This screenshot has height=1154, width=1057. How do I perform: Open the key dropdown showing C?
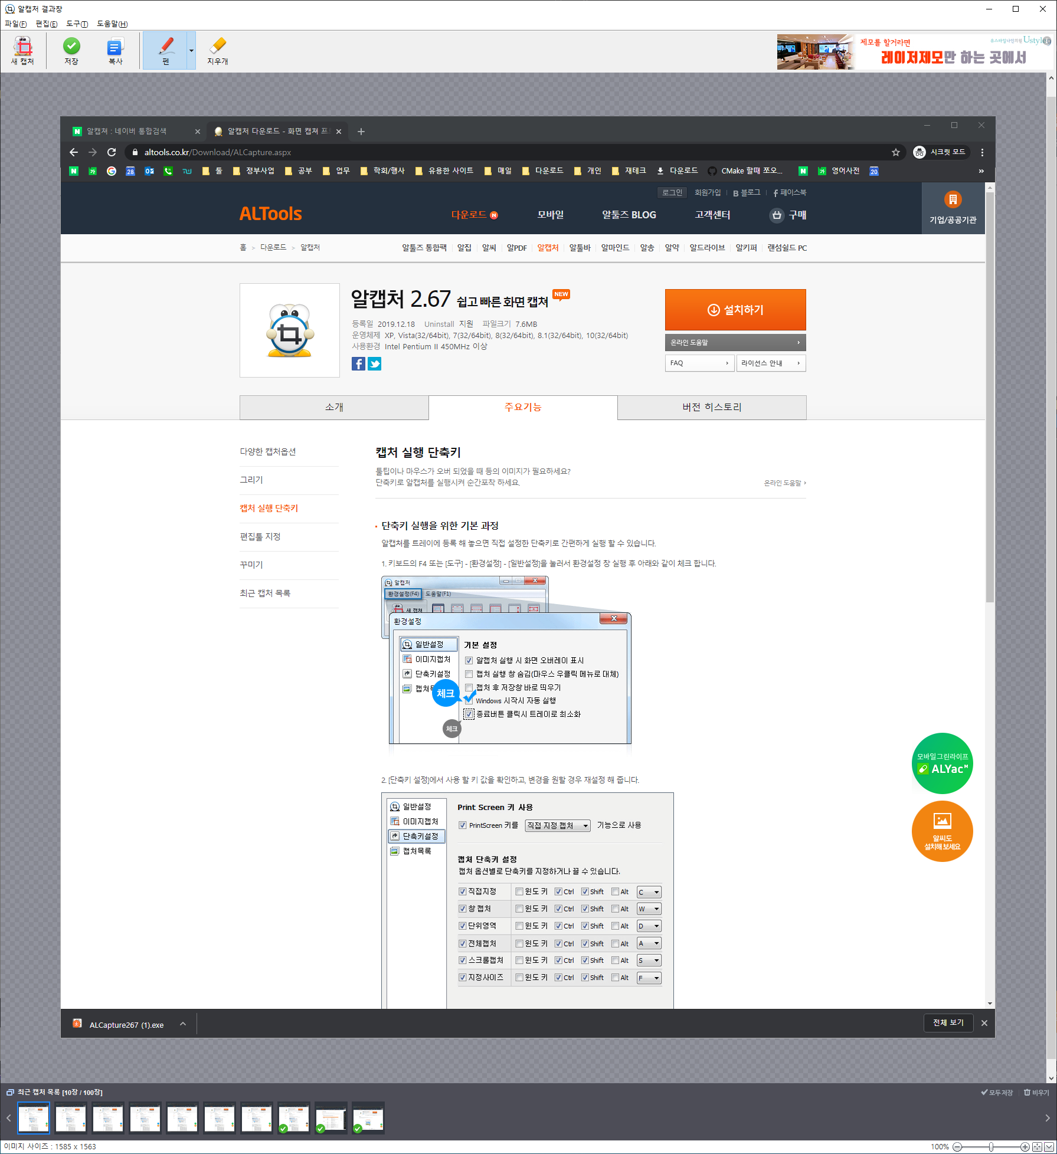pos(649,892)
